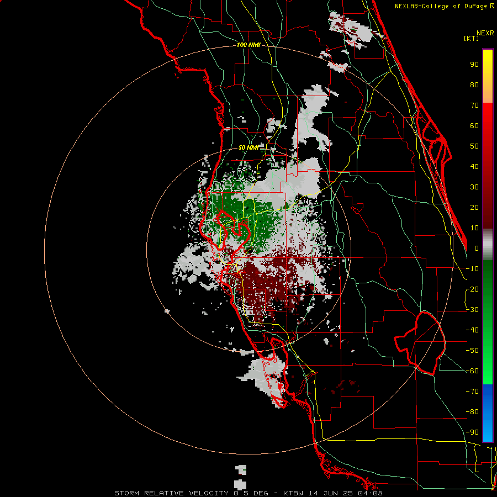Image resolution: width=497 pixels, height=497 pixels.
Task: Click the "100 NMI" range ring label
Action: pyautogui.click(x=248, y=45)
